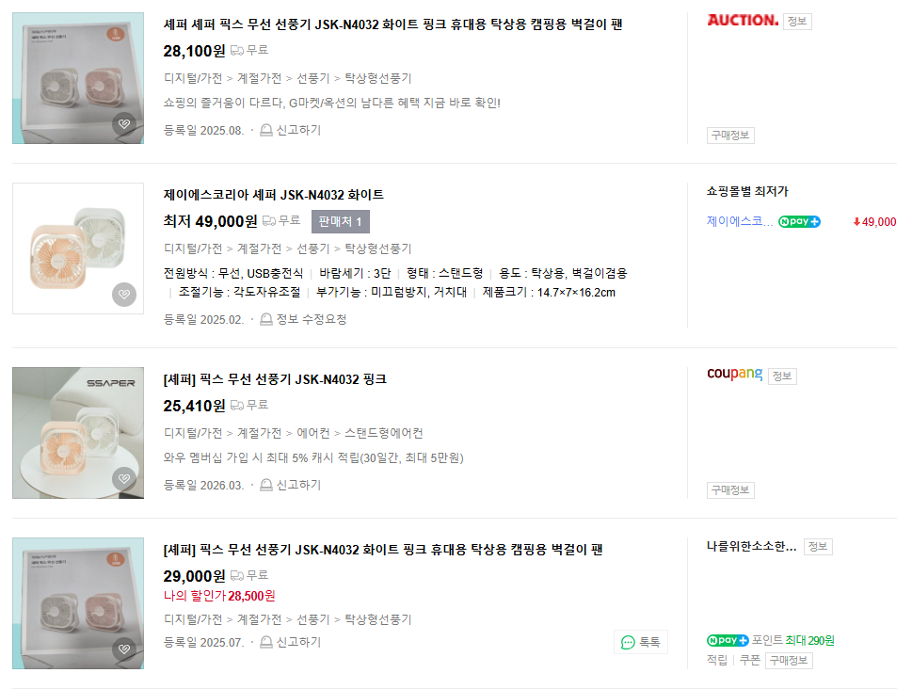The width and height of the screenshot is (912, 689).
Task: Toggle wishlist heart on Auction listing thumbnail
Action: (x=124, y=124)
